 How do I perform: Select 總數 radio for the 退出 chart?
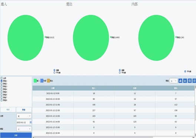[x=120, y=70]
